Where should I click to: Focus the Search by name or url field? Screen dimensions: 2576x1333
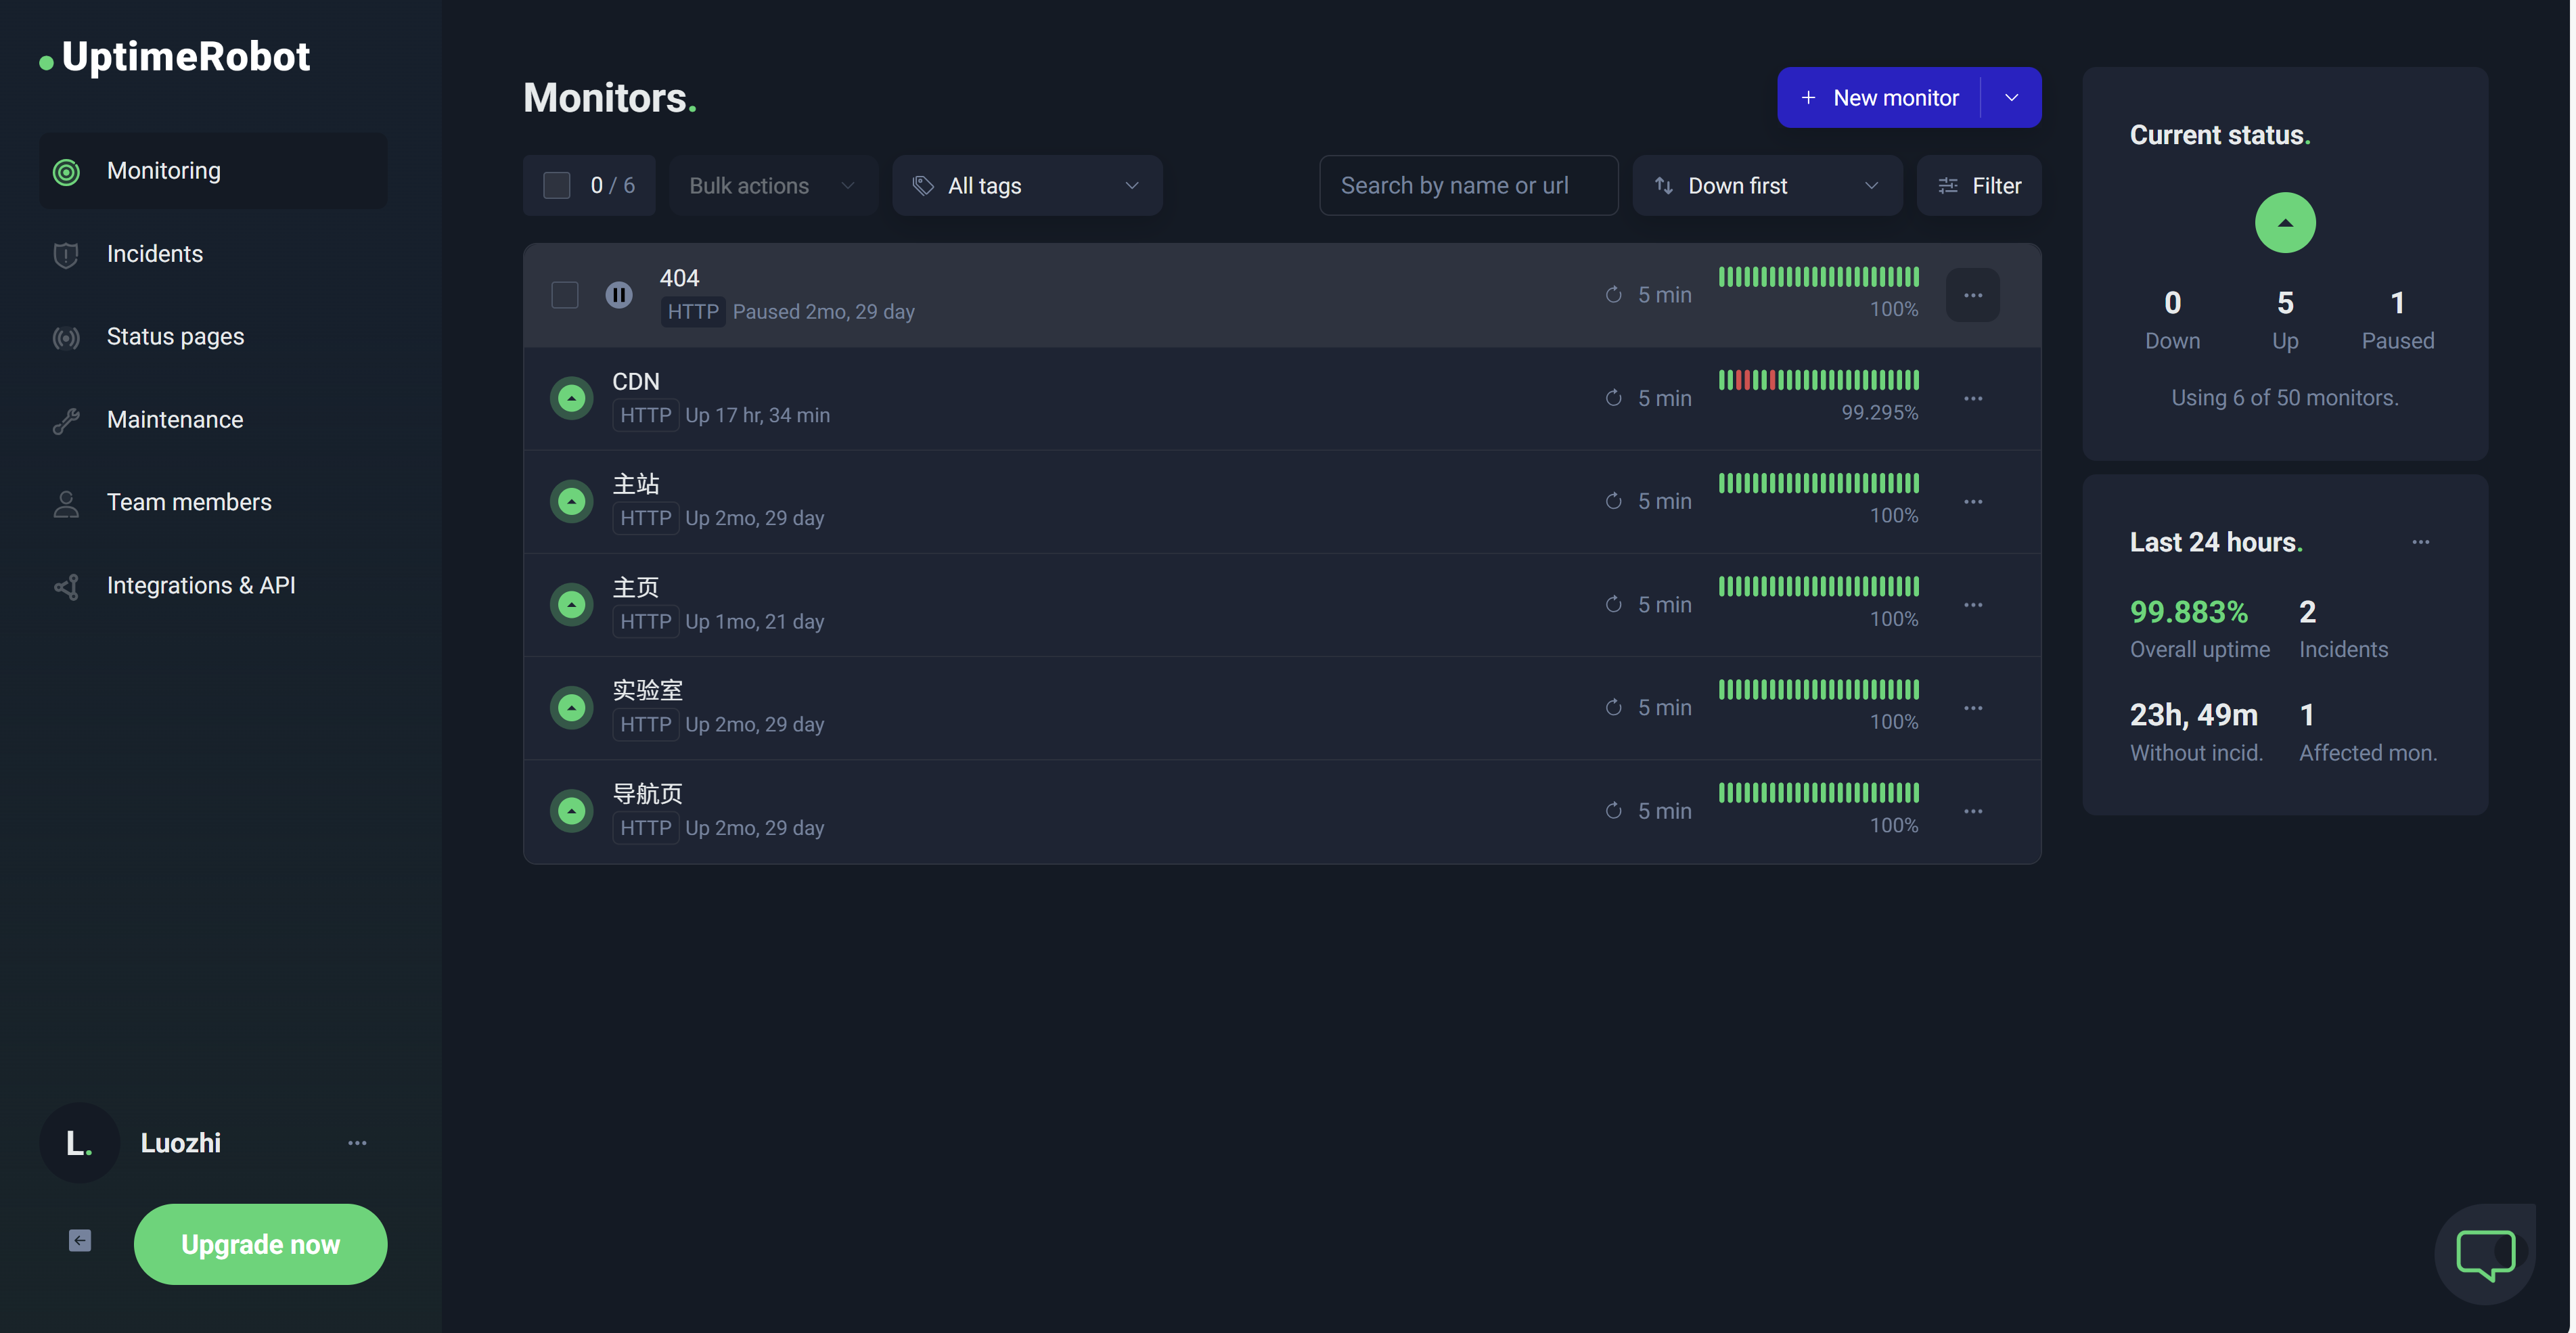(x=1467, y=186)
